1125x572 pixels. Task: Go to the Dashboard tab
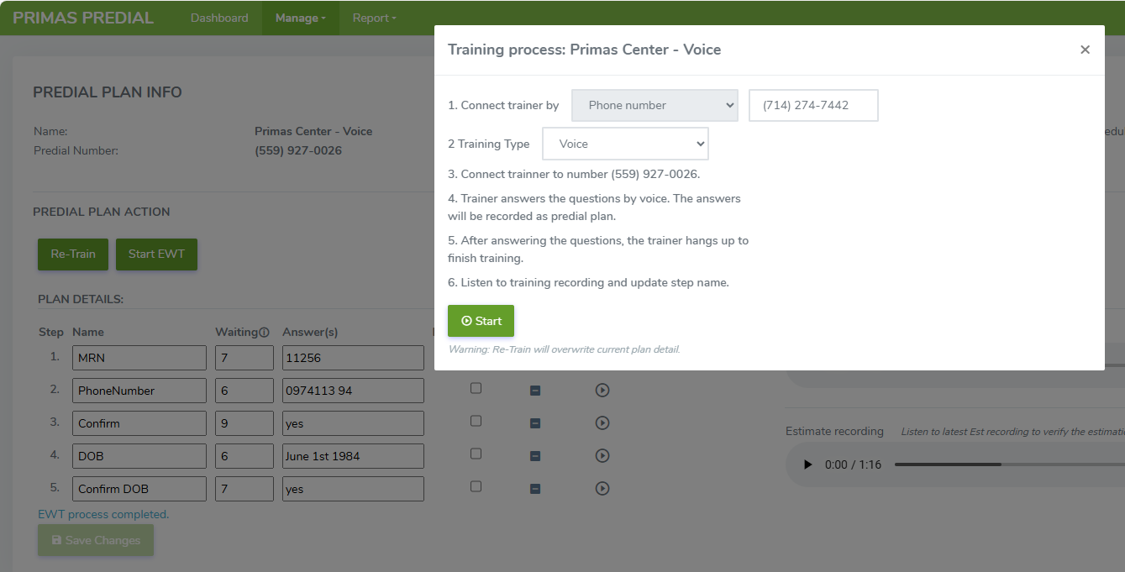(x=219, y=18)
